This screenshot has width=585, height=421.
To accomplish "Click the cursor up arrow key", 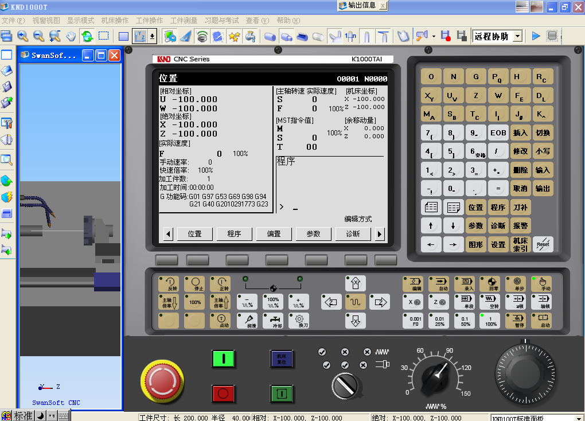I will tap(431, 226).
